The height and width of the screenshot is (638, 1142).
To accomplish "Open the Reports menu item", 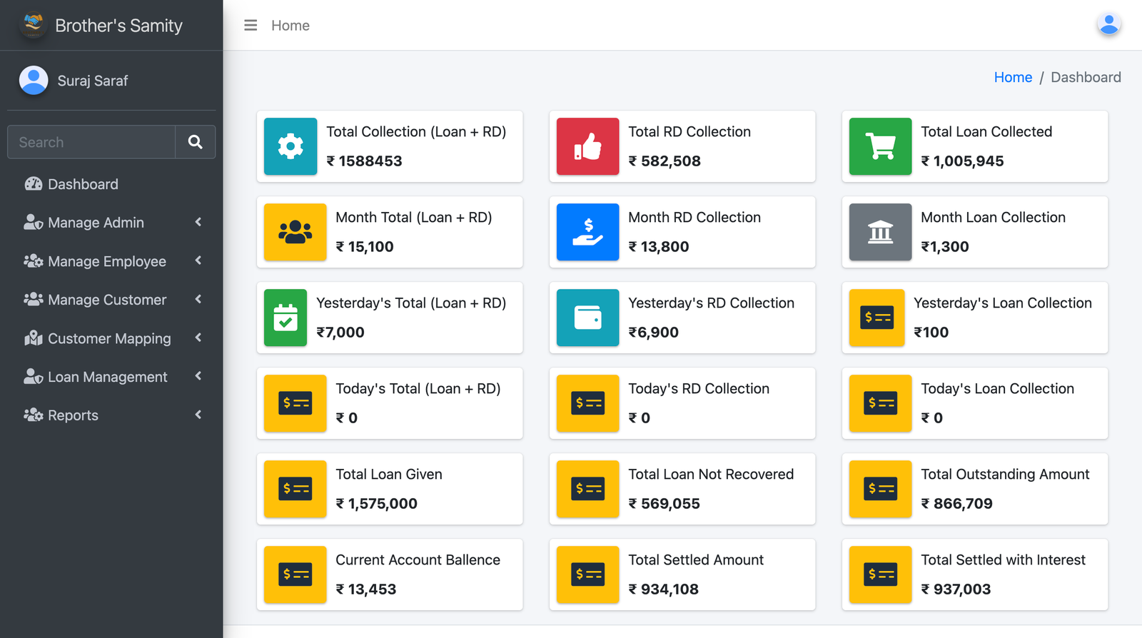I will click(x=111, y=415).
